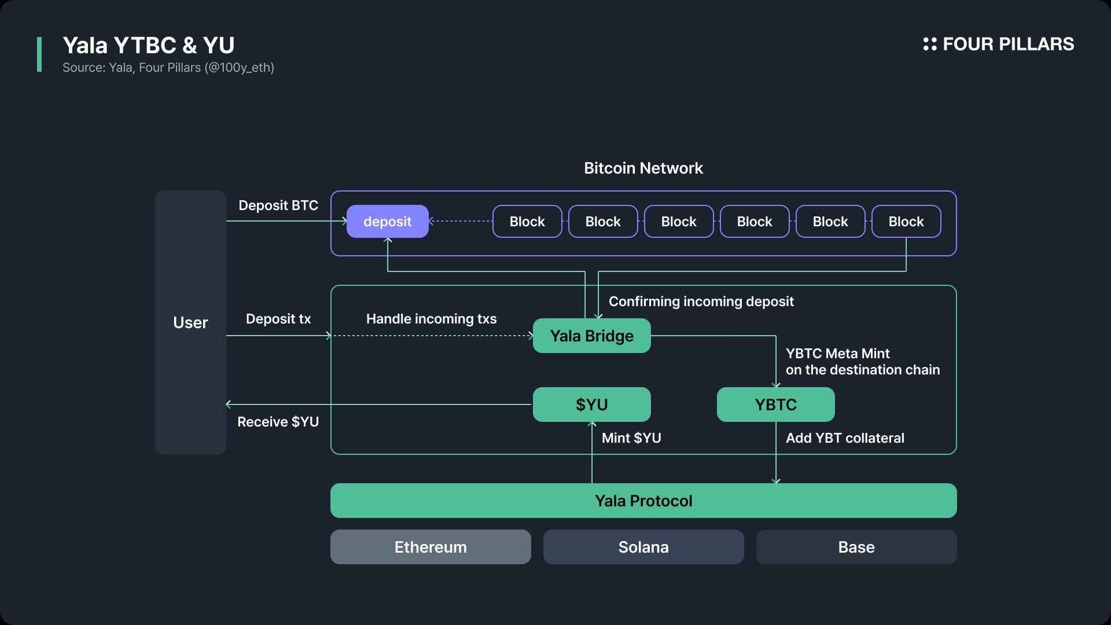Select the Ethereum chain box

pos(431,547)
